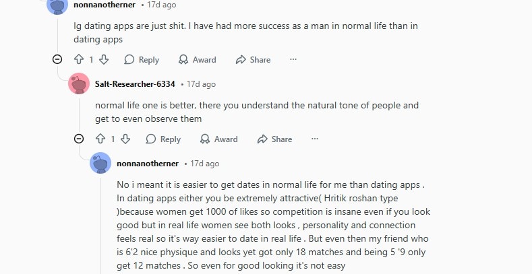Share Salt-Researcher-6334's comment
This screenshot has width=532, height=274.
274,139
